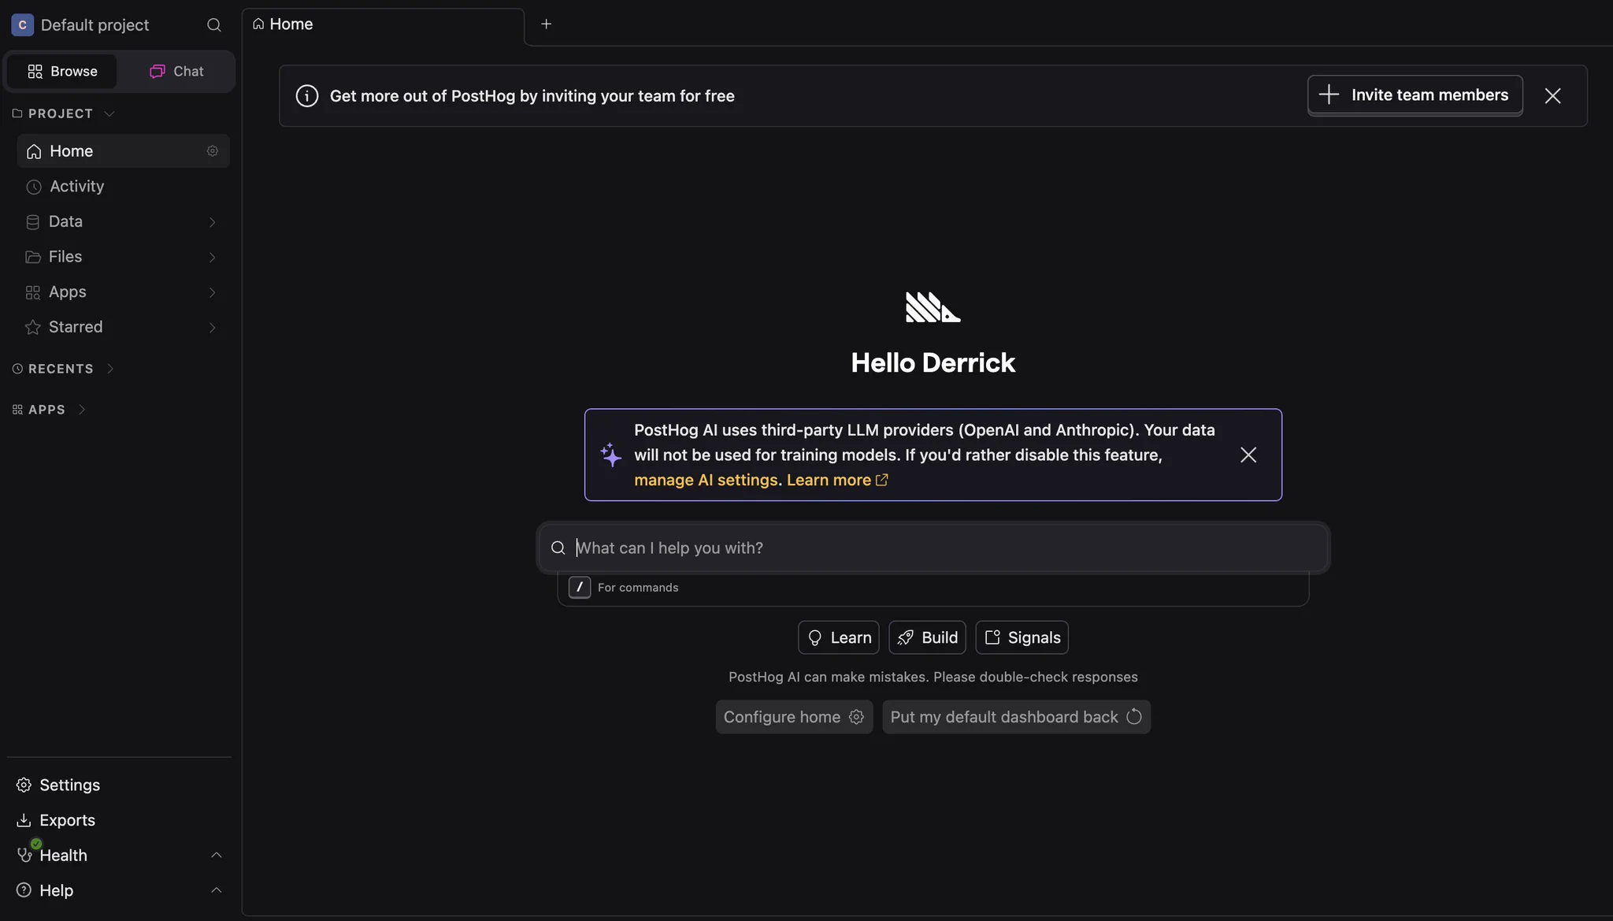Click the AI sparkle icon in notice
The height and width of the screenshot is (921, 1613).
[611, 455]
